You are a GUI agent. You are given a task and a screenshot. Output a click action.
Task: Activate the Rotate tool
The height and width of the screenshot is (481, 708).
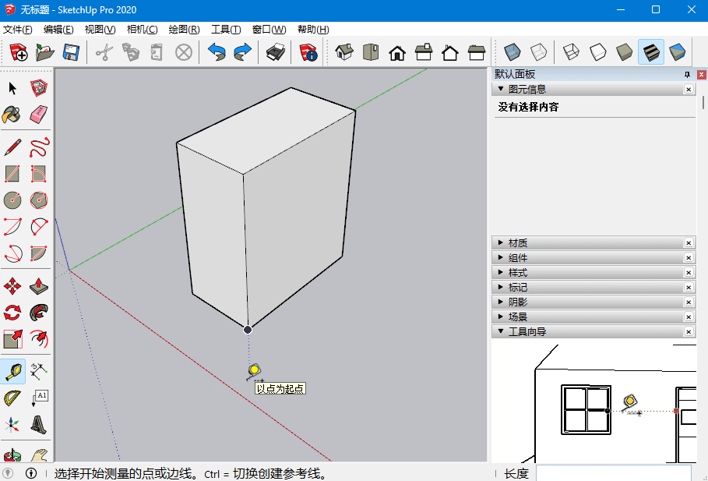click(x=12, y=313)
